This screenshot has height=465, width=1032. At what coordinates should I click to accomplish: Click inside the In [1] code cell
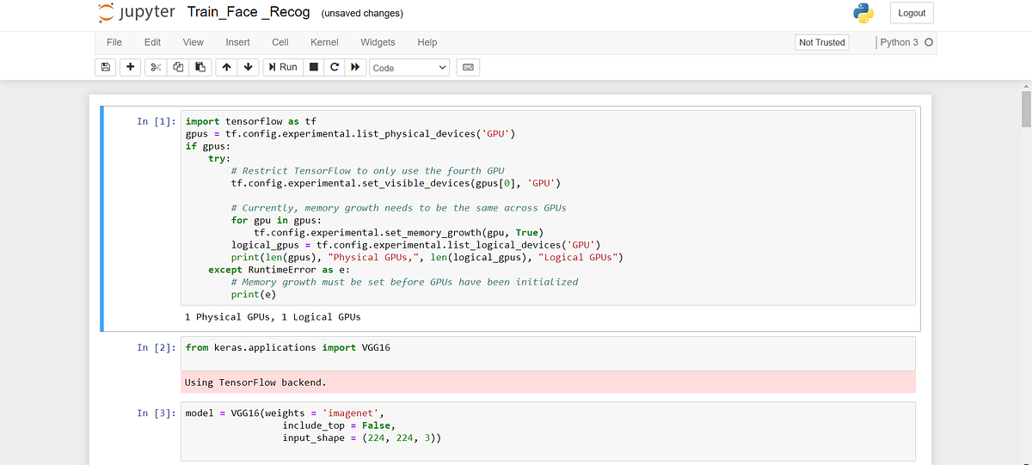[x=548, y=207]
